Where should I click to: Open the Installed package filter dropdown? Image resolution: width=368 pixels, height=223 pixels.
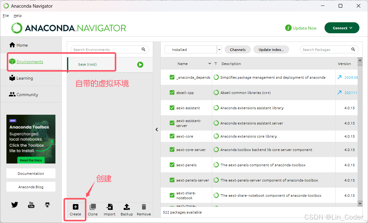[x=193, y=49]
